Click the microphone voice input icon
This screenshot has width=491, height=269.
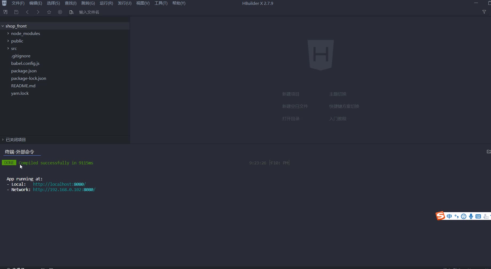[x=471, y=216]
